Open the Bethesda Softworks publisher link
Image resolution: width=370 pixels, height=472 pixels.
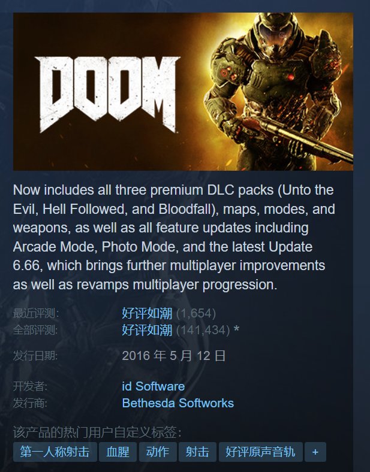click(x=178, y=403)
